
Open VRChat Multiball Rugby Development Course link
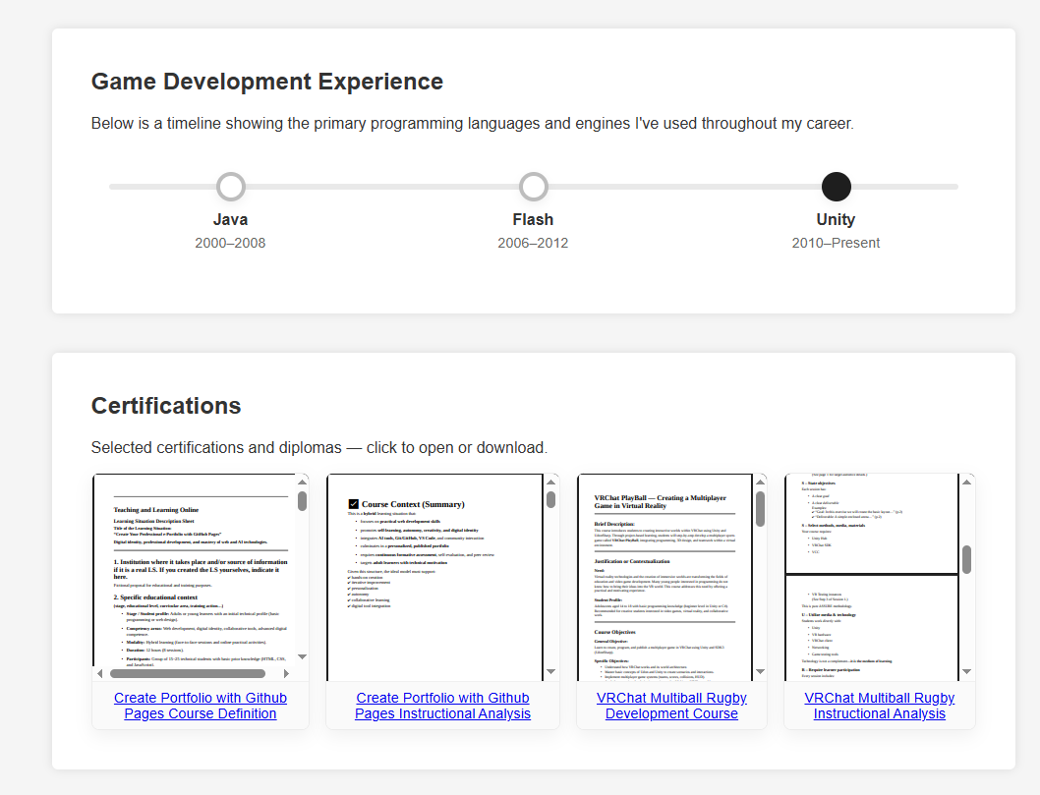[x=671, y=706]
